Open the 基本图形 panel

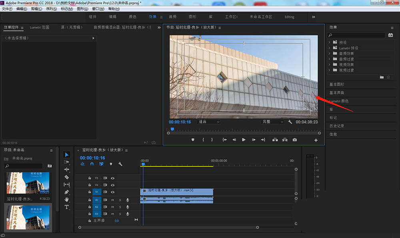[x=336, y=85]
